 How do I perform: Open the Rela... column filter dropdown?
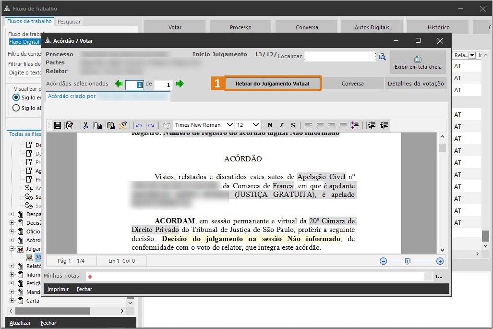pyautogui.click(x=472, y=55)
